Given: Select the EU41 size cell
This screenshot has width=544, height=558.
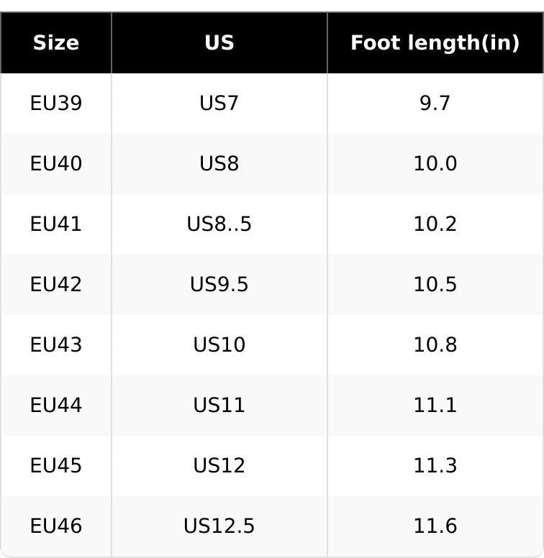Looking at the screenshot, I should click(x=56, y=224).
